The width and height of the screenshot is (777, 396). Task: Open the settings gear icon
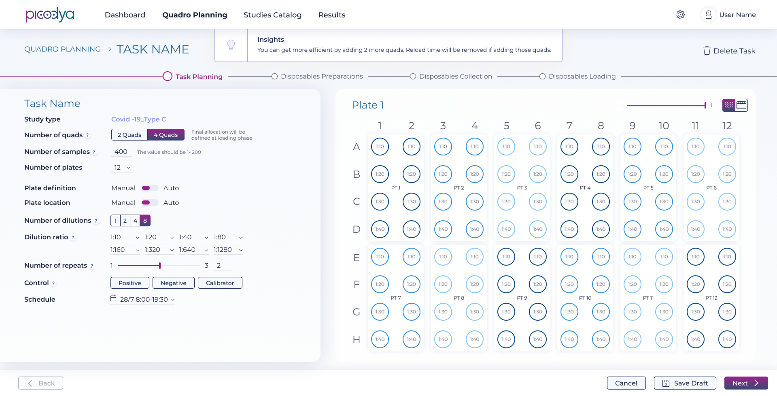[680, 15]
